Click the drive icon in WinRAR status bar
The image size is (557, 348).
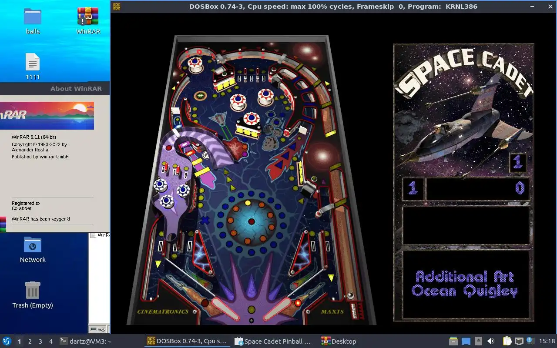pos(94,329)
